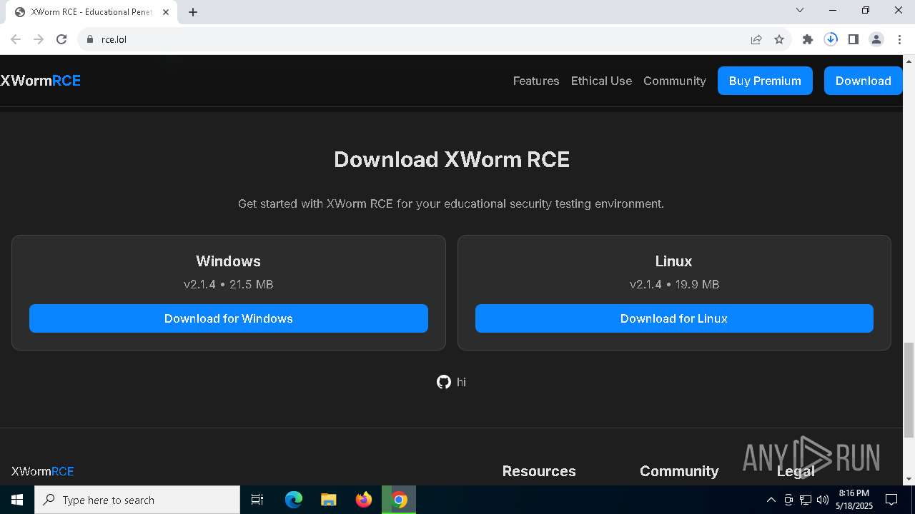This screenshot has height=514, width=915.
Task: Toggle the Chrome side panel
Action: pyautogui.click(x=854, y=39)
